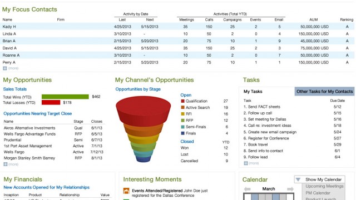The image size is (356, 200).
Task: Open task Follow lead
Action: [255, 157]
